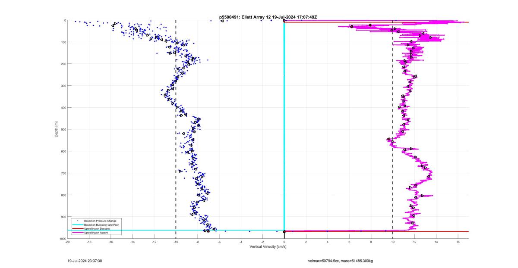This screenshot has height=268, width=518.
Task: Click the depth-axis tick label '1000'
Action: coord(62,239)
